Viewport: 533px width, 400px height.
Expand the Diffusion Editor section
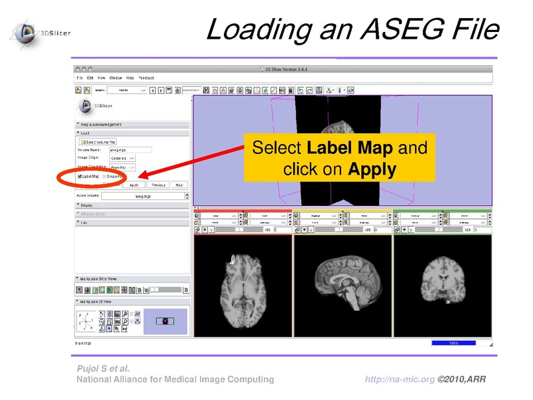(x=132, y=214)
